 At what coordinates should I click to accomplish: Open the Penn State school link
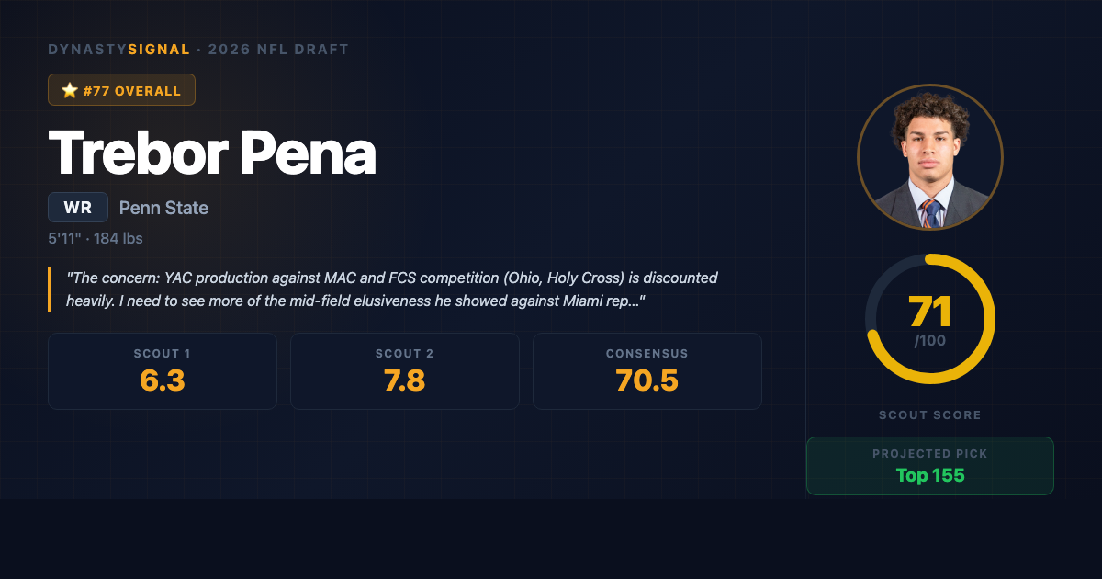[163, 208]
